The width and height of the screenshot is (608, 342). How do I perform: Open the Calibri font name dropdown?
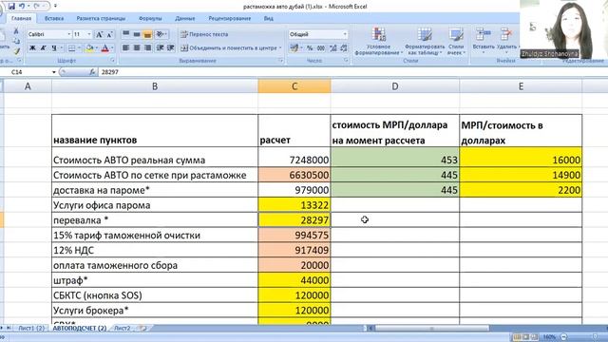[69, 34]
